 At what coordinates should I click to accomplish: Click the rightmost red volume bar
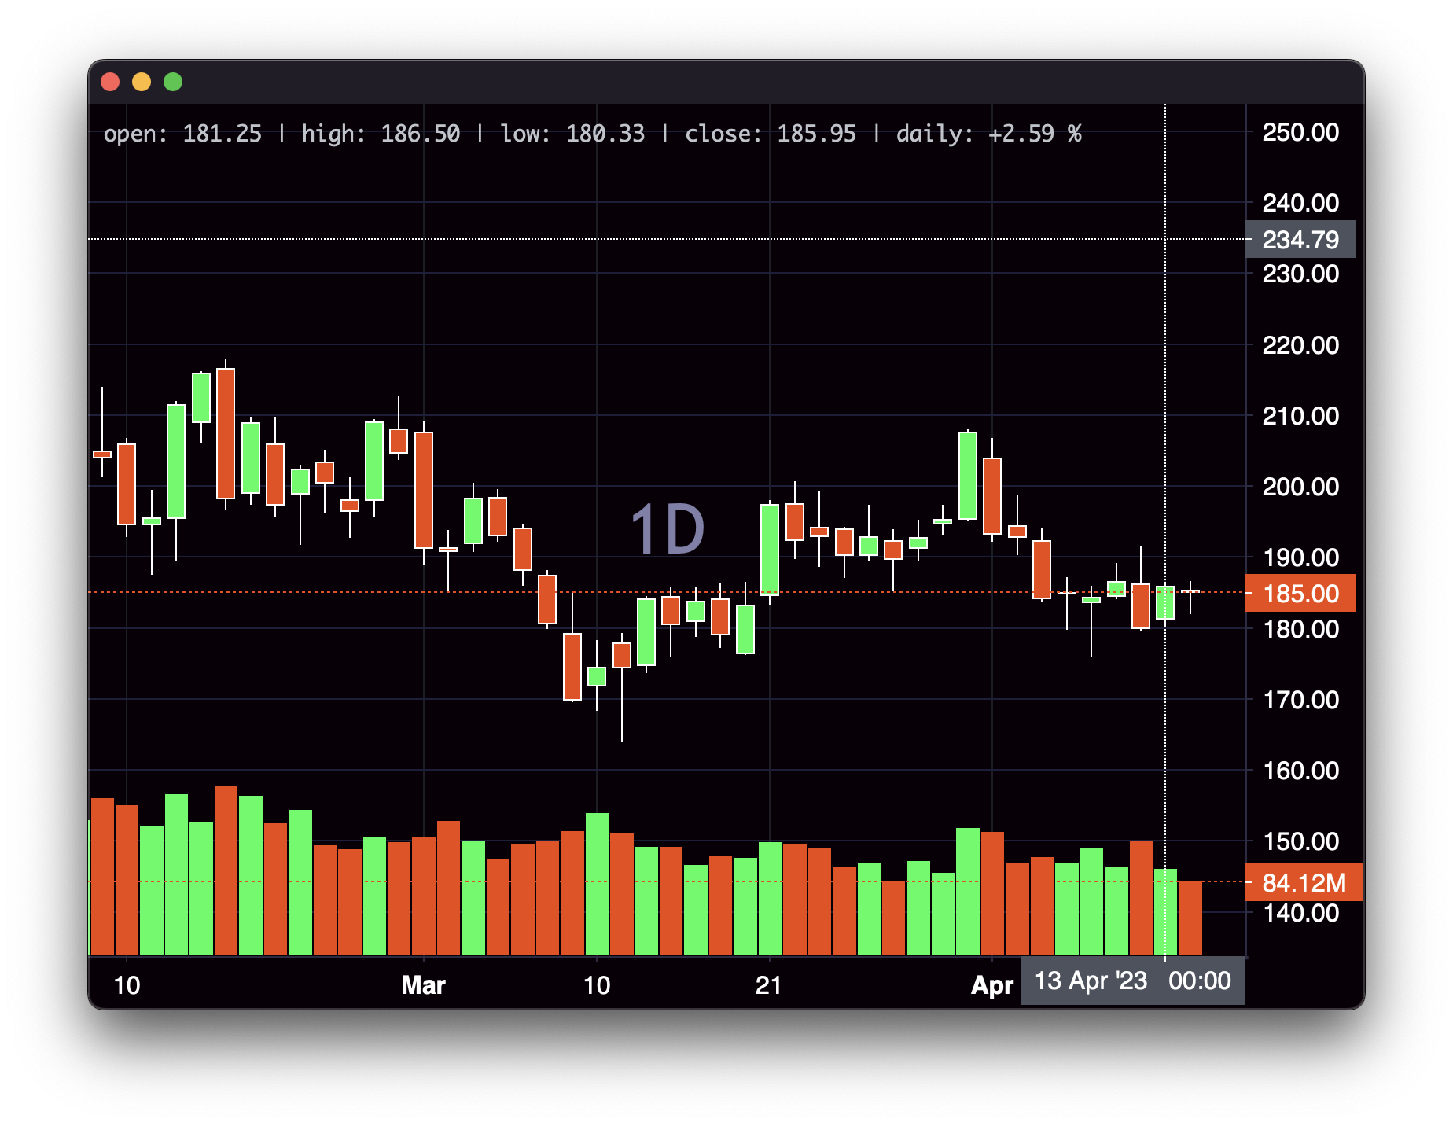tap(1190, 918)
